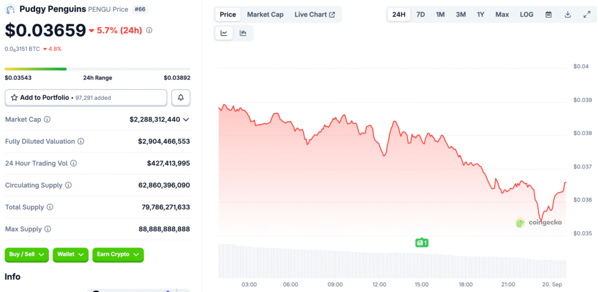Select the 24H time range
This screenshot has width=598, height=292.
(399, 15)
